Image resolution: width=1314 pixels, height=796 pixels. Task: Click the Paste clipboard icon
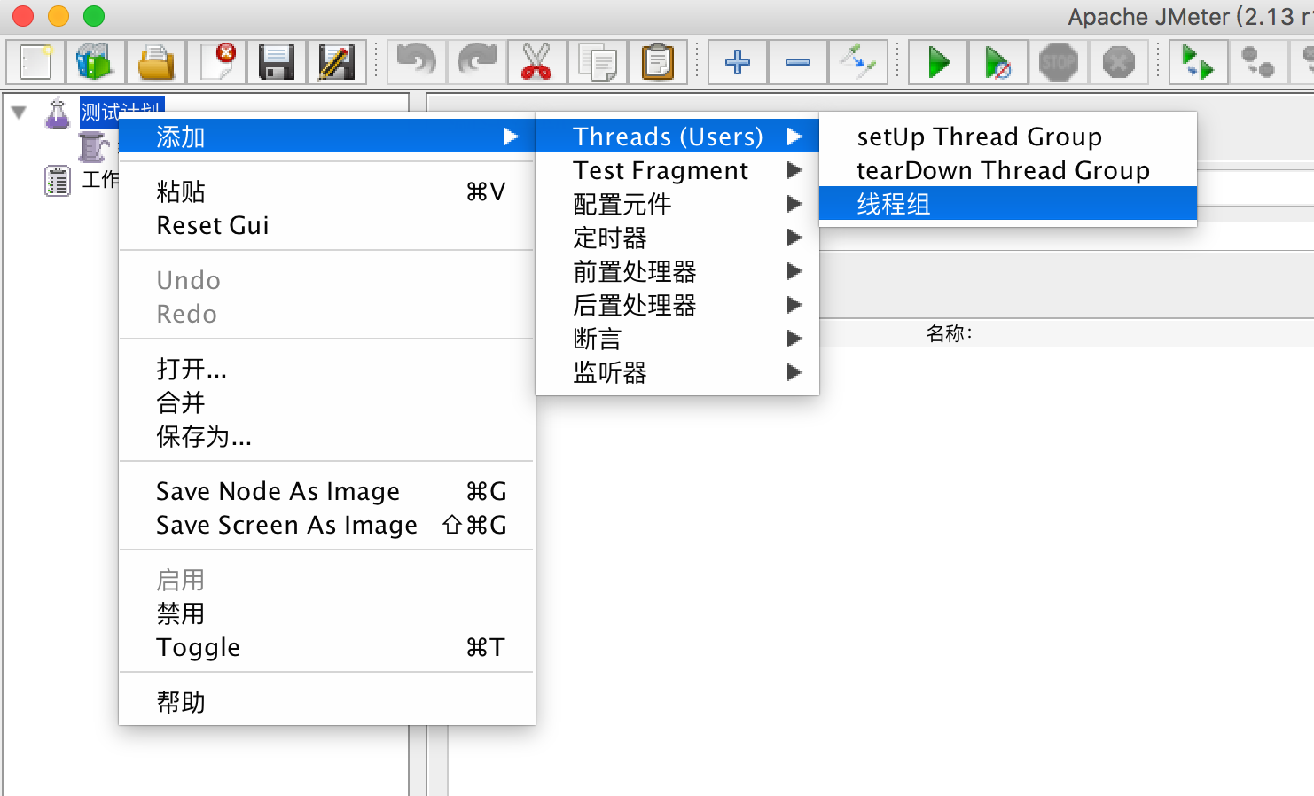click(657, 63)
